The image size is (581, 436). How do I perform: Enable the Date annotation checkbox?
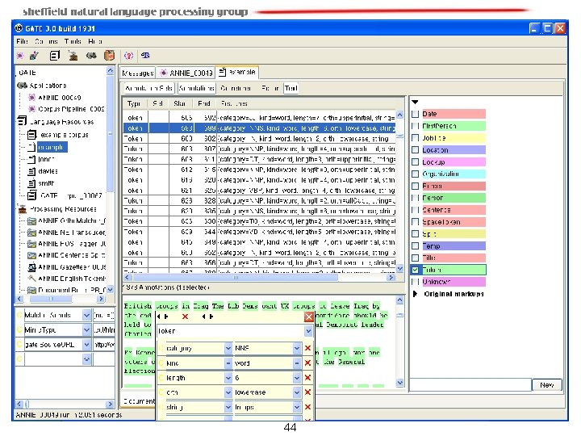point(416,114)
